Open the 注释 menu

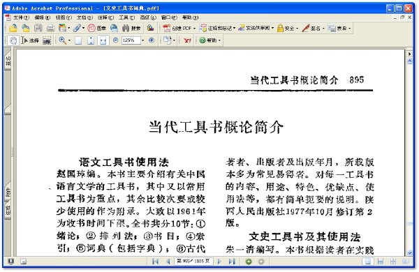click(x=105, y=17)
